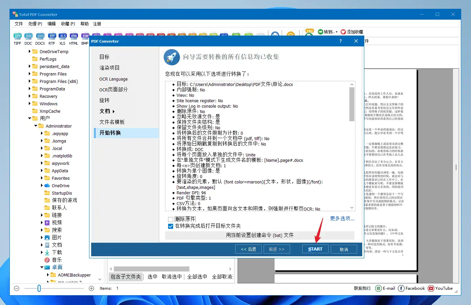This screenshot has width=471, height=305.
Task: Click the 图片 pictures folder icon
Action: (x=47, y=238)
